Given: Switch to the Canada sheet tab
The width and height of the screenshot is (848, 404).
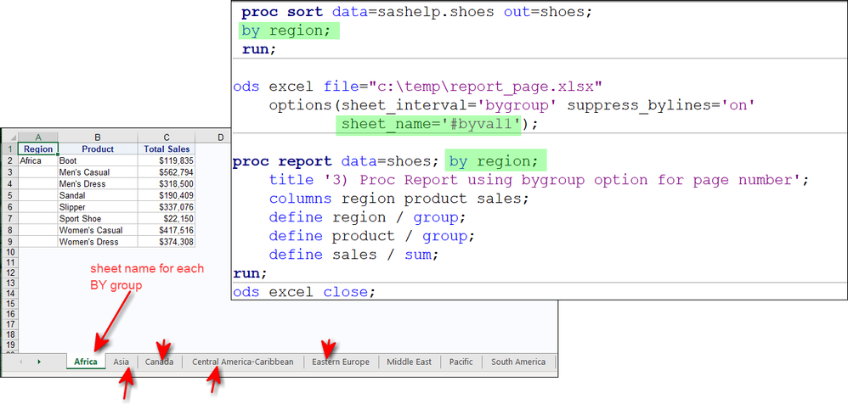Looking at the screenshot, I should [160, 362].
